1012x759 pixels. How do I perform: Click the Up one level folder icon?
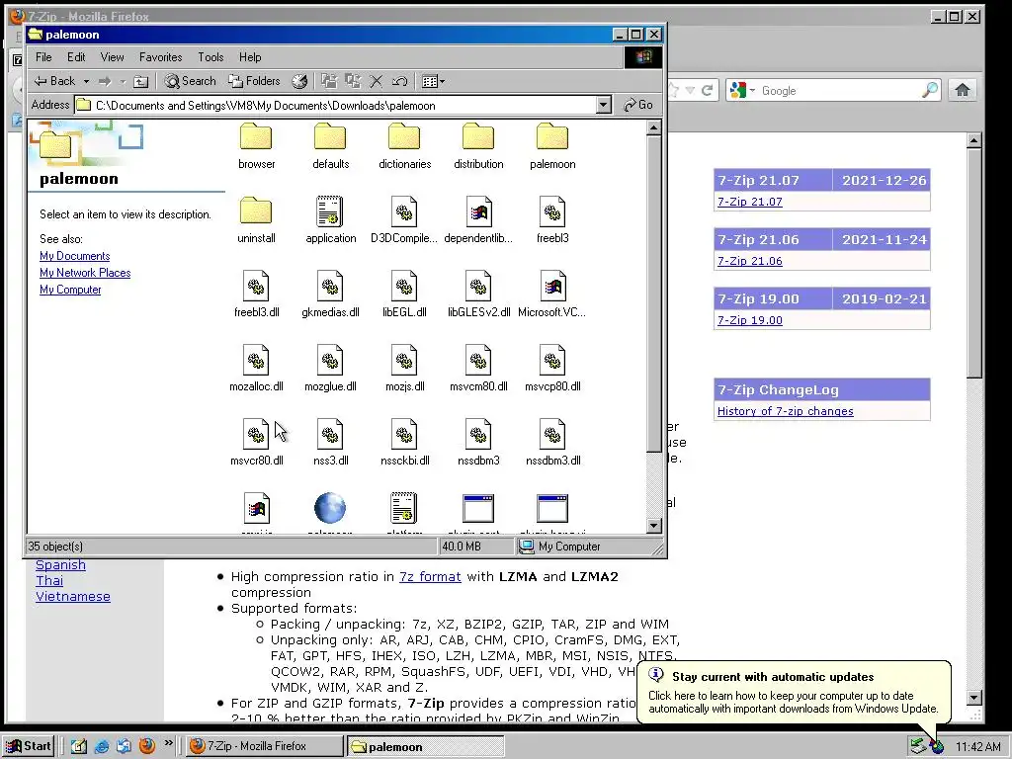point(140,81)
